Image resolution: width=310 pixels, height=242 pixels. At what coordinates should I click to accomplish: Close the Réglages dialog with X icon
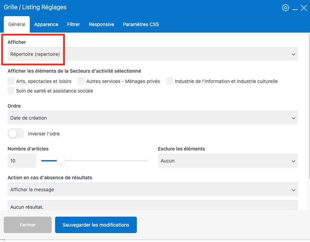(x=303, y=8)
